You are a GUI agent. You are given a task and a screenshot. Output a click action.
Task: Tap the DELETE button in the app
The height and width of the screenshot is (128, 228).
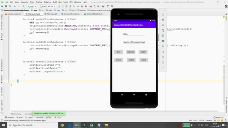click(131, 60)
